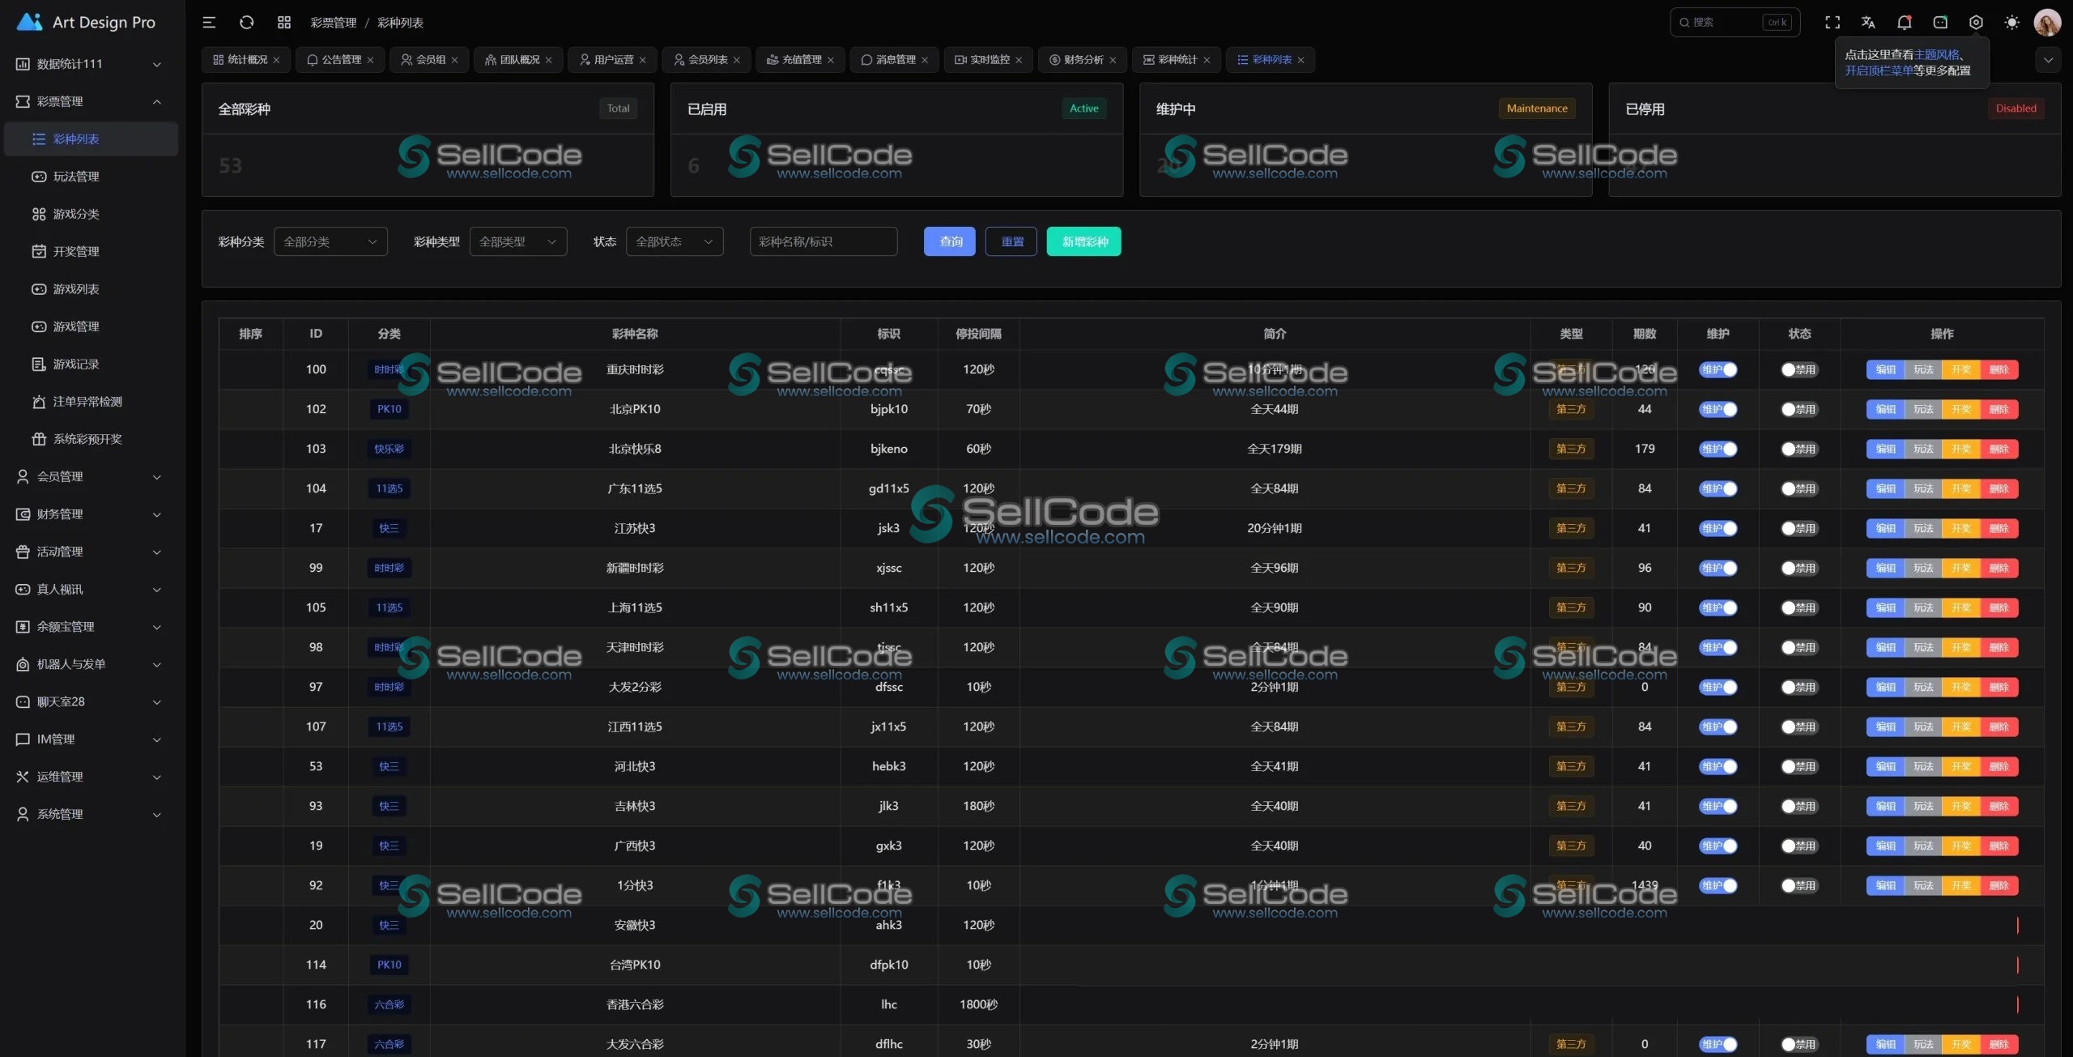Click the 彩种列表 list icon in sidebar
Image resolution: width=2073 pixels, height=1057 pixels.
tap(39, 139)
